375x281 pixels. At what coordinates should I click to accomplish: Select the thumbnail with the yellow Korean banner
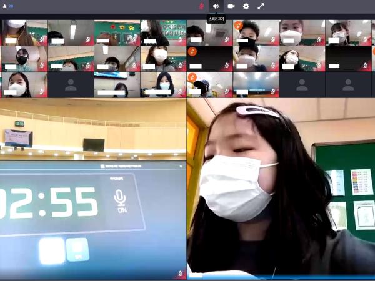[163, 32]
